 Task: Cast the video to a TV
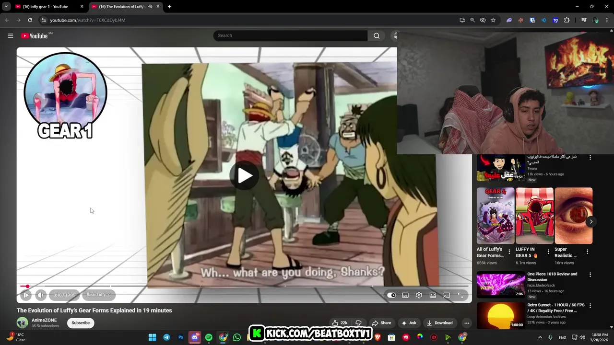click(x=447, y=295)
